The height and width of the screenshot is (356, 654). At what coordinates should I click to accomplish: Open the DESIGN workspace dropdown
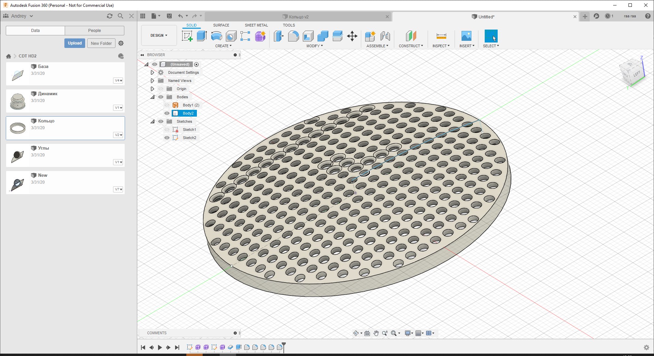click(x=159, y=35)
